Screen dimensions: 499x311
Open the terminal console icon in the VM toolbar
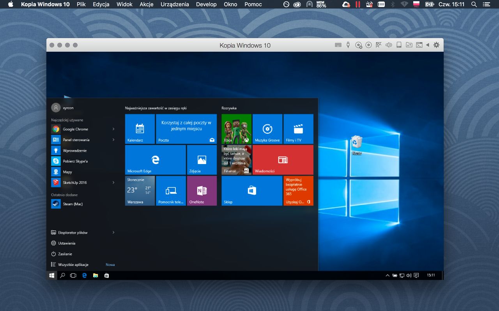tap(419, 45)
